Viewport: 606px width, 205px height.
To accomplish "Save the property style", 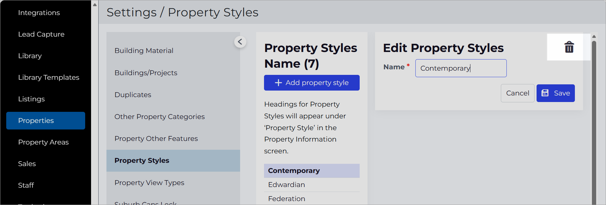I will [x=555, y=93].
